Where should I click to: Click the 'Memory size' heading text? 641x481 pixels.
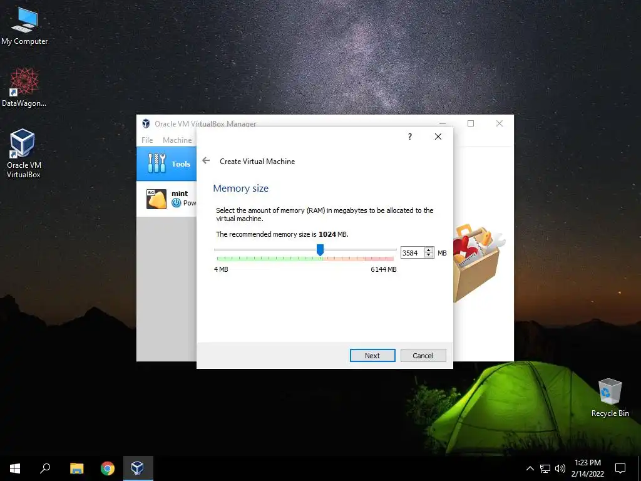[241, 188]
